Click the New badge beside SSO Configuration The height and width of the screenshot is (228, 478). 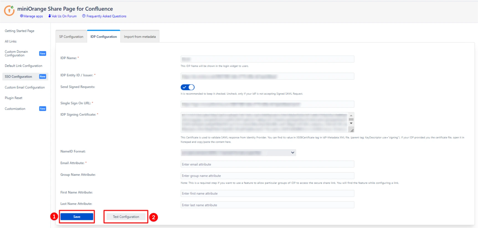coord(43,76)
